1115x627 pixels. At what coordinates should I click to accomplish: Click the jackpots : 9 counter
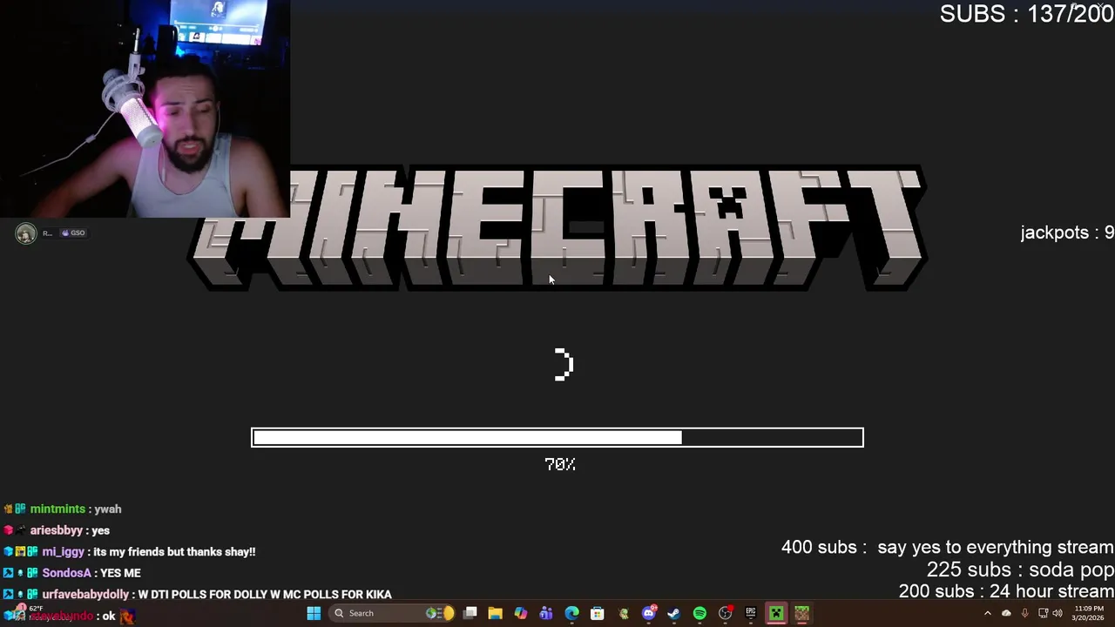point(1067,233)
